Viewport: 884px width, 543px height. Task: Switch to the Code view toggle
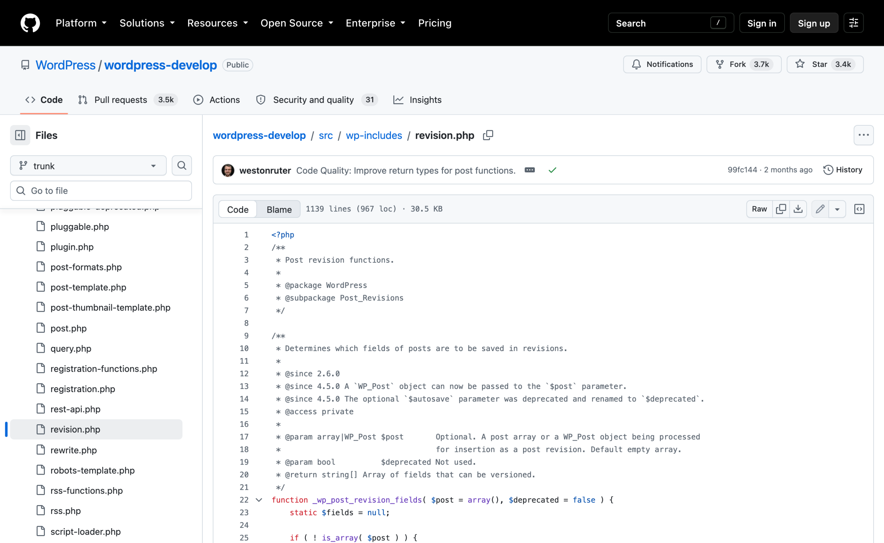point(238,210)
